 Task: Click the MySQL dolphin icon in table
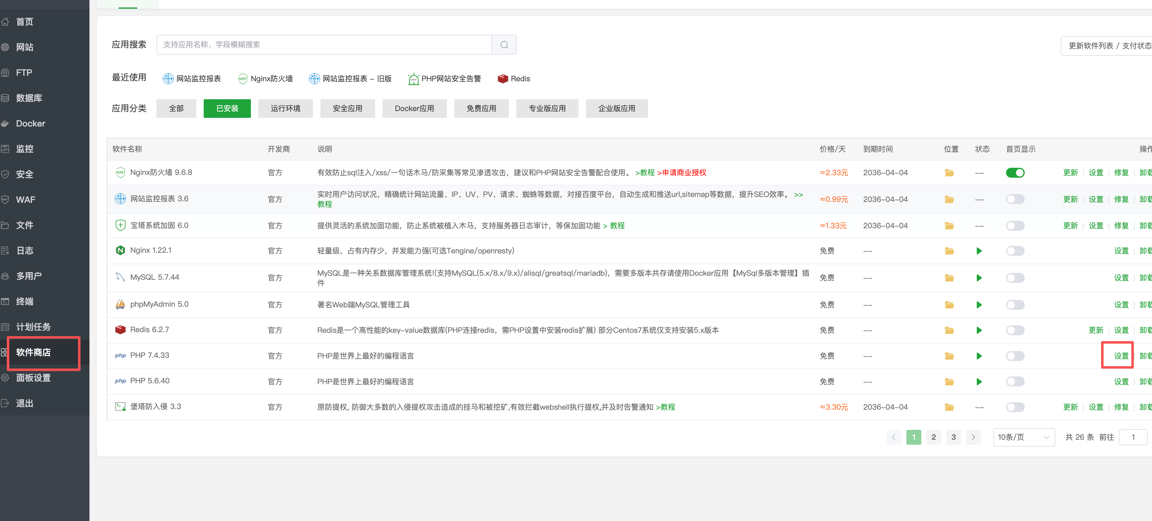(120, 277)
